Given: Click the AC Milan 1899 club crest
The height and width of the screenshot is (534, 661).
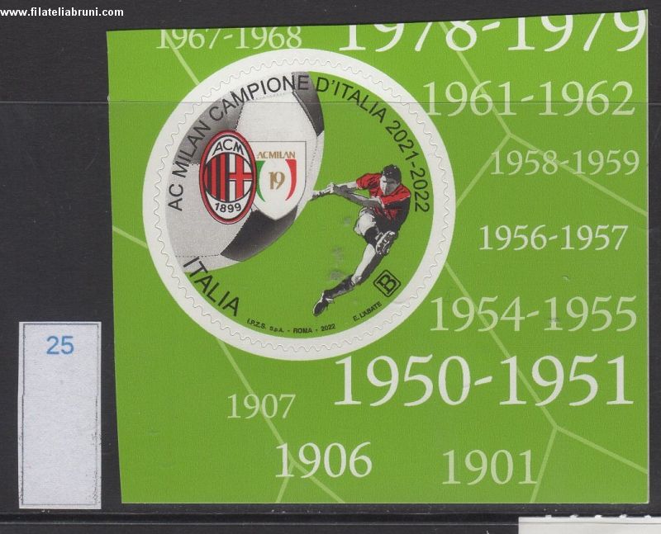Looking at the screenshot, I should click(227, 177).
